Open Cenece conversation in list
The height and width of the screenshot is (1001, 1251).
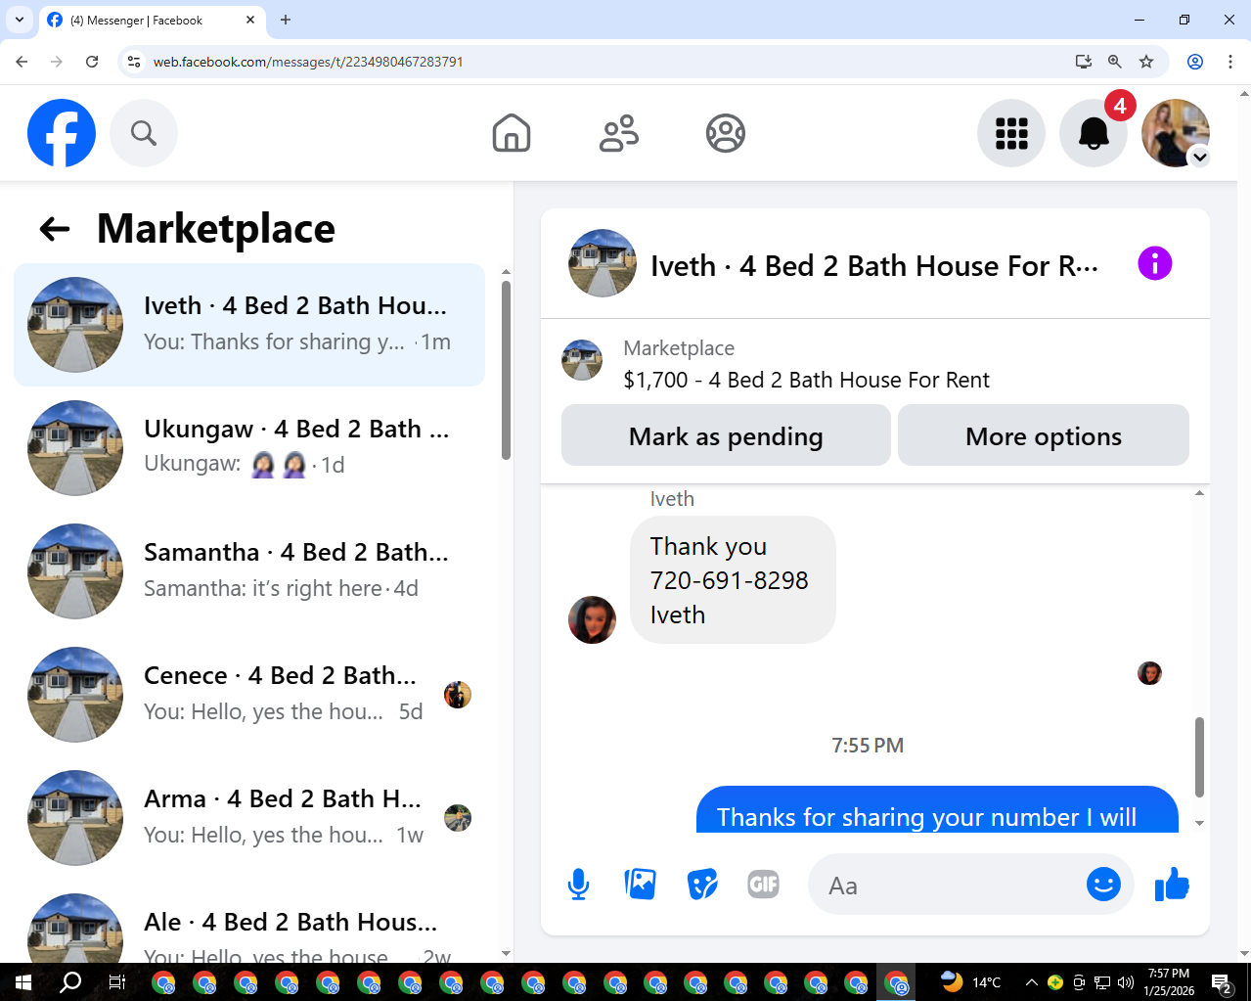point(249,695)
